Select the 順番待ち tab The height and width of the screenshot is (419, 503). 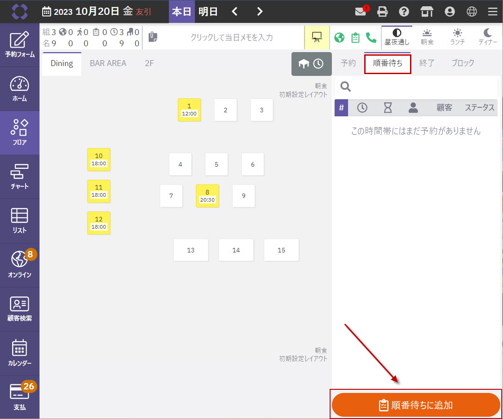click(388, 63)
